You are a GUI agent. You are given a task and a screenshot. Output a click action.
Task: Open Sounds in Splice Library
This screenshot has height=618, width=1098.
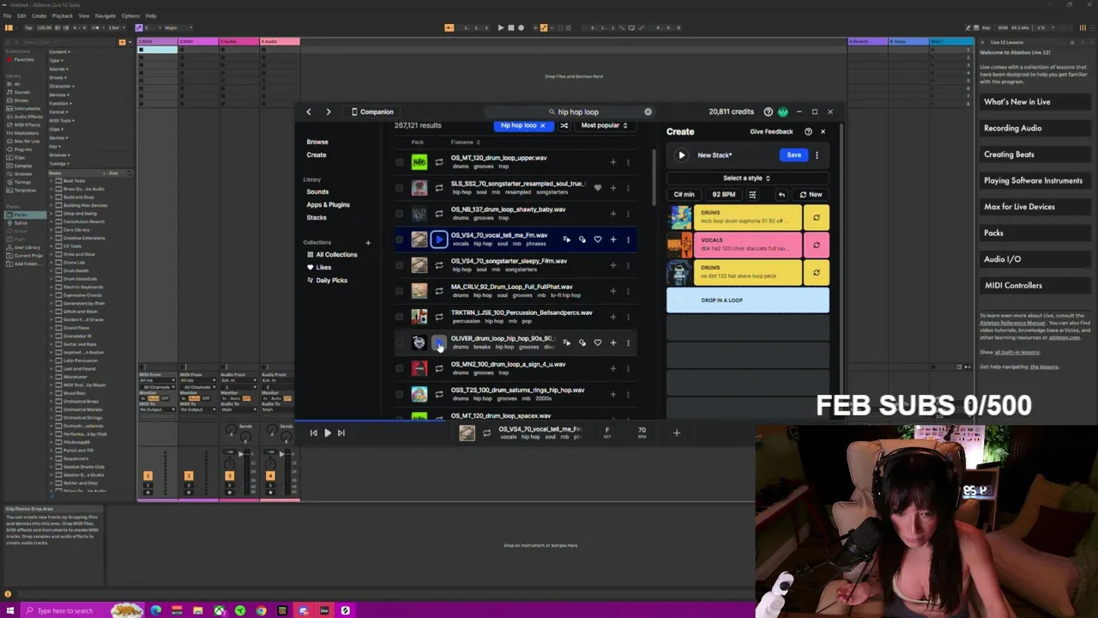317,192
